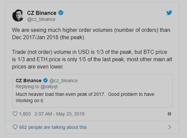The image size is (187, 138).
Task: Click the Twitter bird logo icon
Action: (169, 13)
